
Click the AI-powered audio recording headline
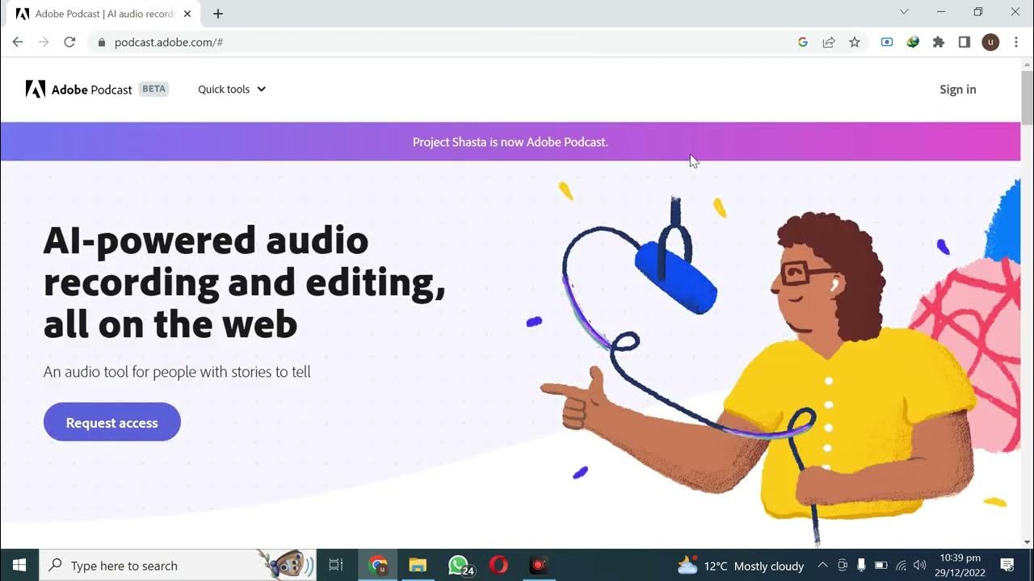(244, 282)
